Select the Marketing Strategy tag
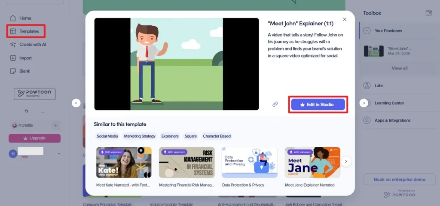The width and height of the screenshot is (440, 206). [x=140, y=136]
